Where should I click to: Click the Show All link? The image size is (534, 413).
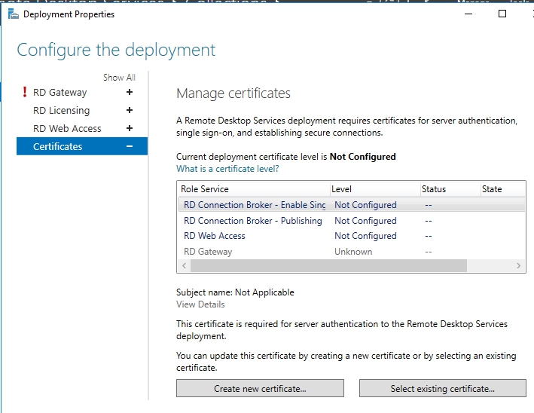[x=119, y=78]
